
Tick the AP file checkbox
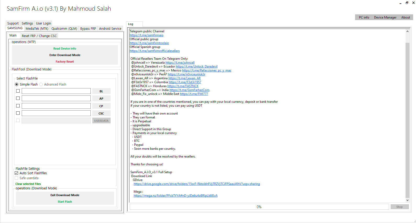[x=18, y=98]
